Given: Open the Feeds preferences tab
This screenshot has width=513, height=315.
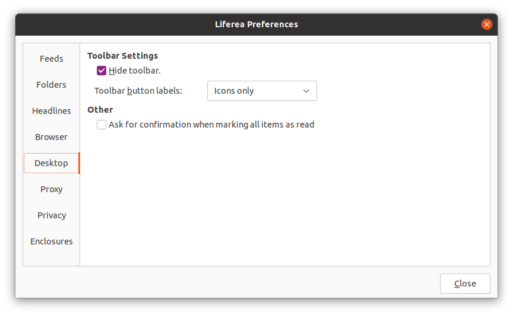Looking at the screenshot, I should coord(51,59).
